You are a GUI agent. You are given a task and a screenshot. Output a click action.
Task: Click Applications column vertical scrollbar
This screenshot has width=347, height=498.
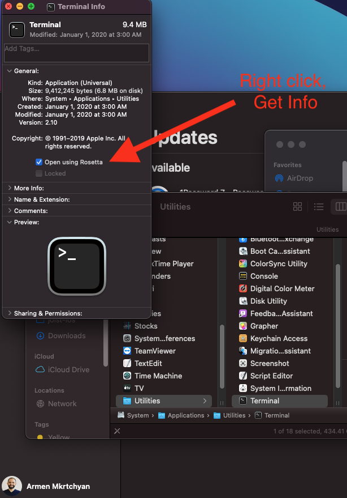[222, 357]
